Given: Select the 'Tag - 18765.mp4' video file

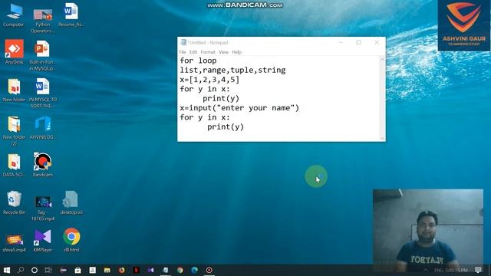Looking at the screenshot, I should click(x=43, y=208).
